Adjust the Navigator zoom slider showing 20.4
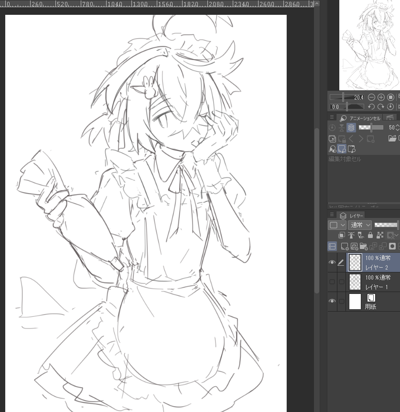400x412 pixels. coord(346,98)
